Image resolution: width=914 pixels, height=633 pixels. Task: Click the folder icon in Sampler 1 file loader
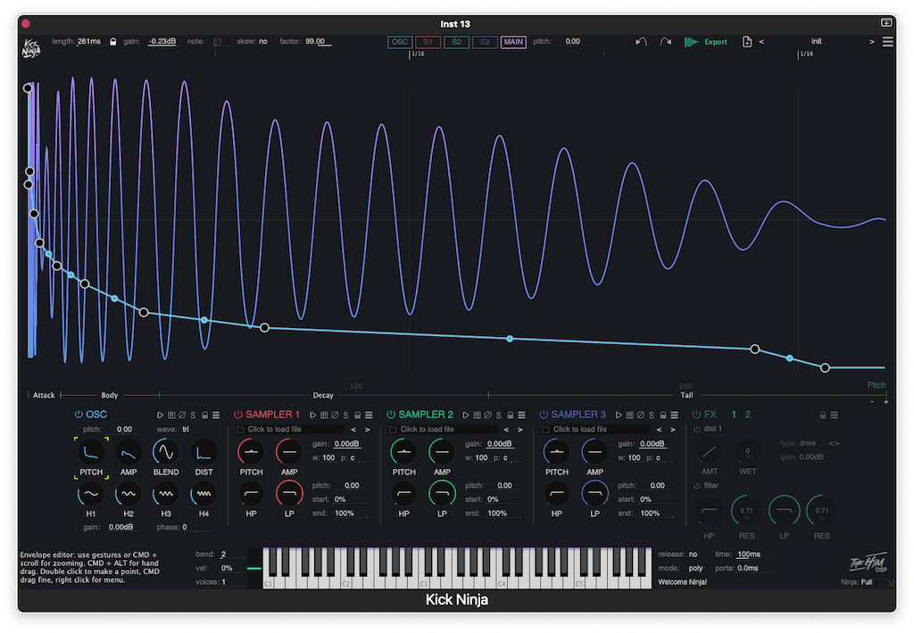[240, 430]
